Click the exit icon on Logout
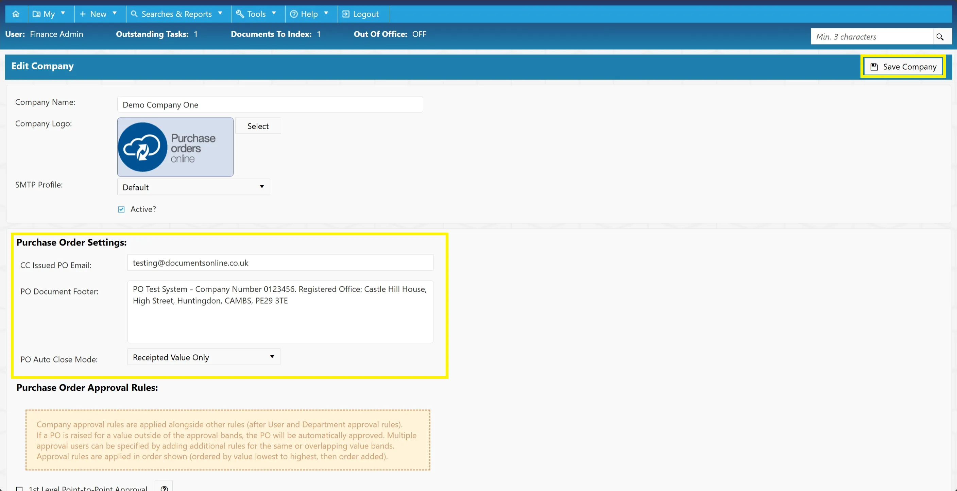The image size is (957, 491). [x=345, y=14]
